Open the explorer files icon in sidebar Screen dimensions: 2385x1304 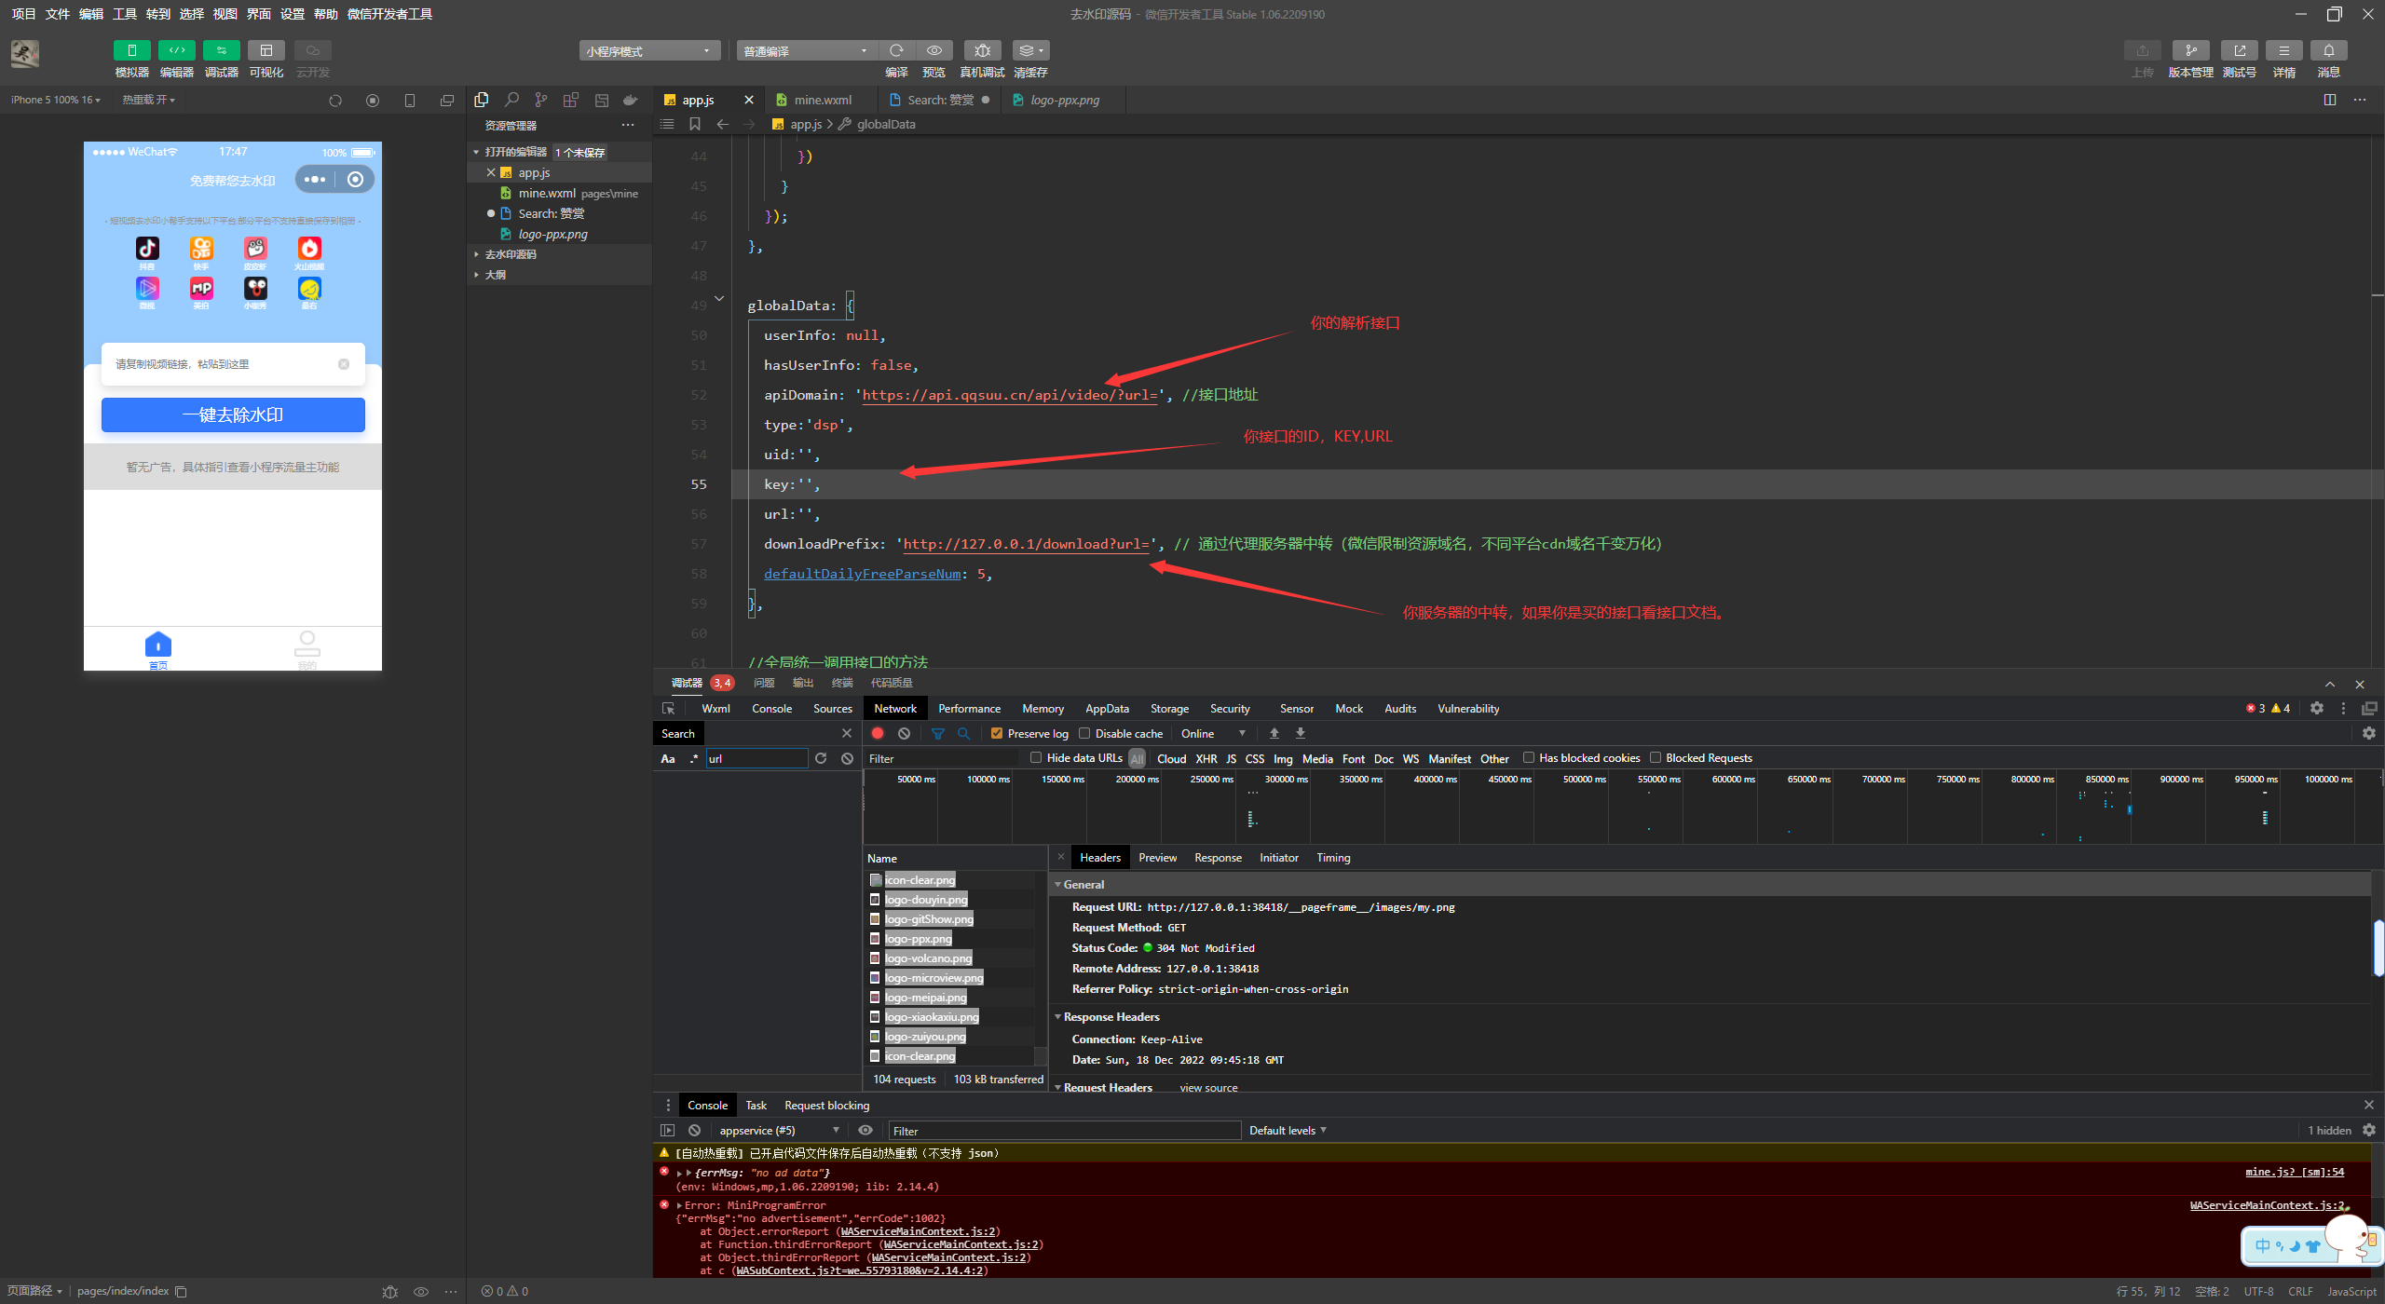click(x=482, y=100)
